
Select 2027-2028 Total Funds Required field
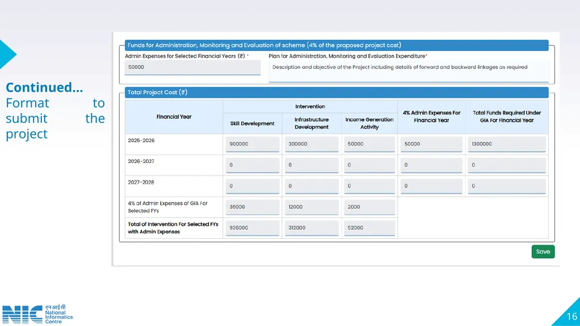tap(507, 186)
